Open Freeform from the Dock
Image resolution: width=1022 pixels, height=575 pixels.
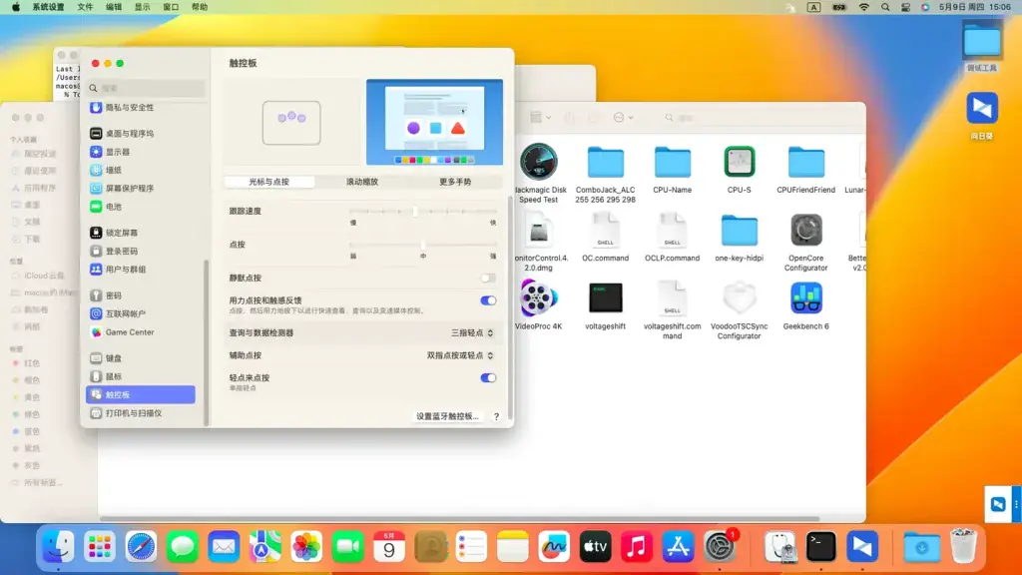pyautogui.click(x=554, y=546)
